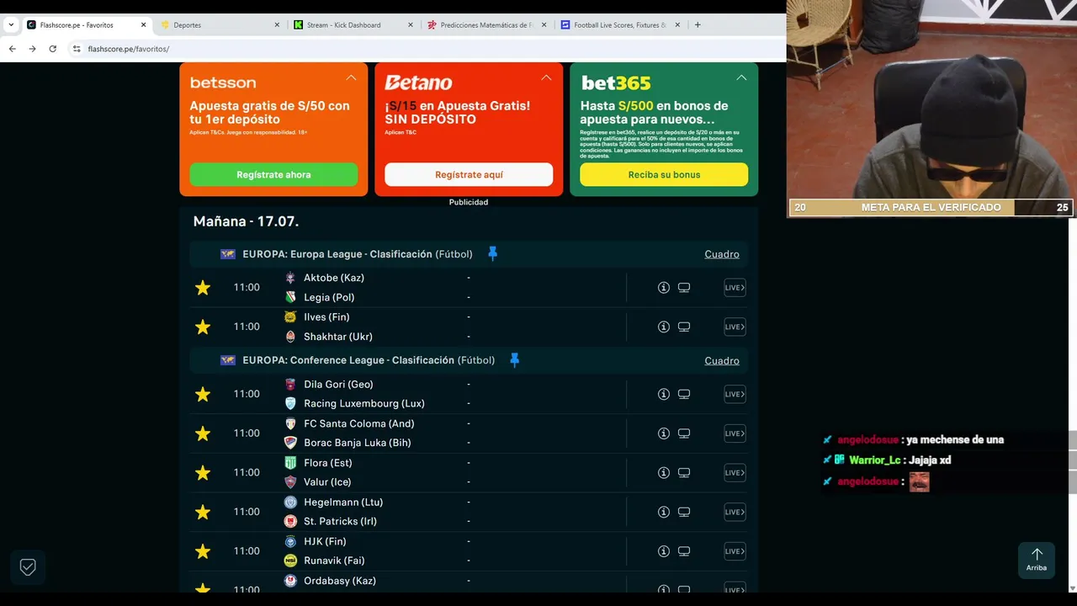Image resolution: width=1077 pixels, height=606 pixels.
Task: Click TV broadcast icon for Flora vs Valur
Action: 684,473
